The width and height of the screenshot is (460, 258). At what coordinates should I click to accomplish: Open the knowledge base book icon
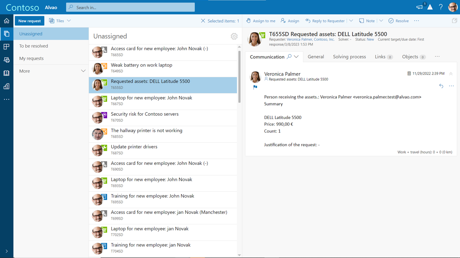[6, 73]
